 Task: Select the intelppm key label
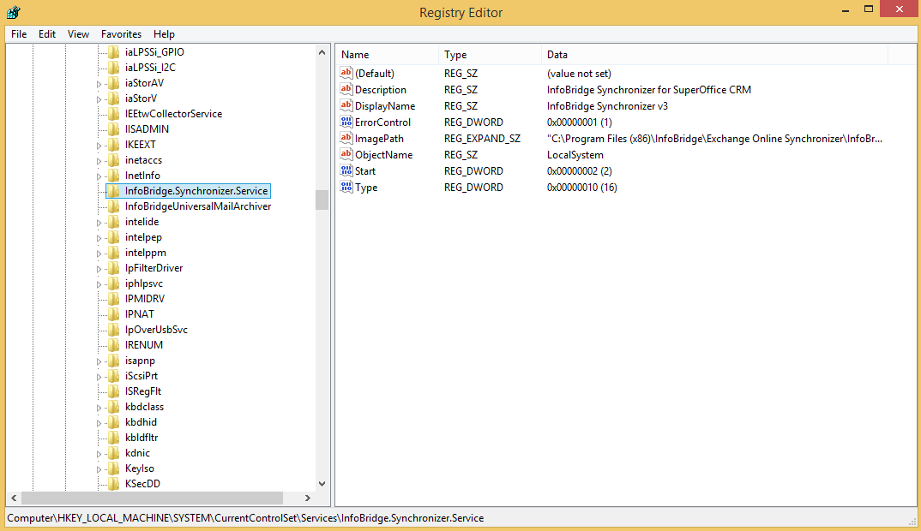(x=146, y=253)
